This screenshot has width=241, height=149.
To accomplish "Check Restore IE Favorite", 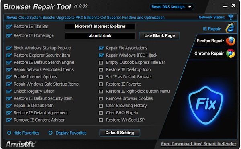I will pyautogui.click(x=101, y=84).
